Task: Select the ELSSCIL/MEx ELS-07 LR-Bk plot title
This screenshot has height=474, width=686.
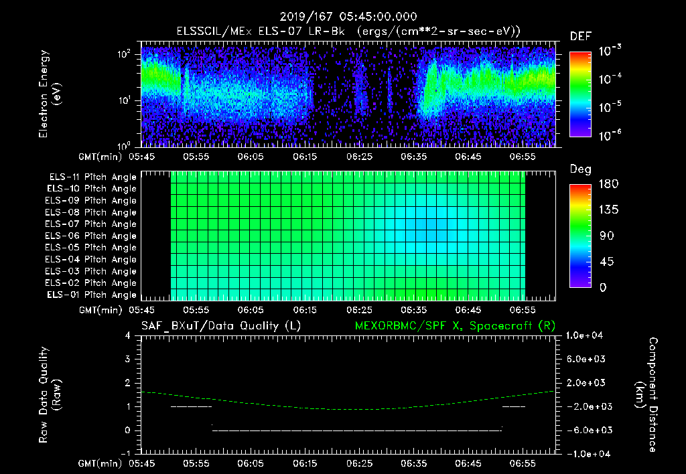Action: pos(348,31)
